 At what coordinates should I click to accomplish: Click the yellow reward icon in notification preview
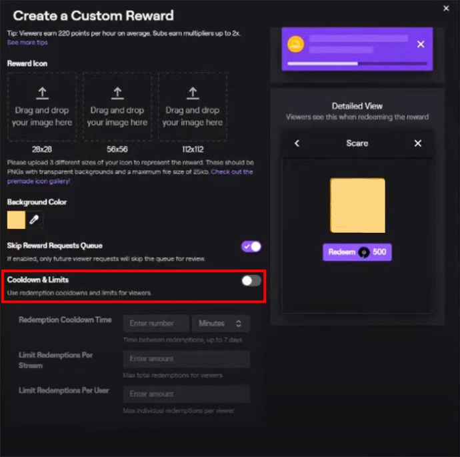tap(296, 44)
